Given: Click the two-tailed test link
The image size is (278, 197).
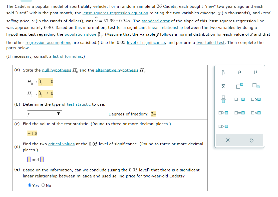Looking at the screenshot, I should [x=210, y=42].
